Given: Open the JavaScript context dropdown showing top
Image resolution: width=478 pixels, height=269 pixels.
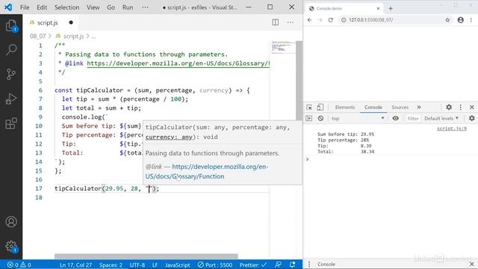Looking at the screenshot, I should pyautogui.click(x=358, y=118).
